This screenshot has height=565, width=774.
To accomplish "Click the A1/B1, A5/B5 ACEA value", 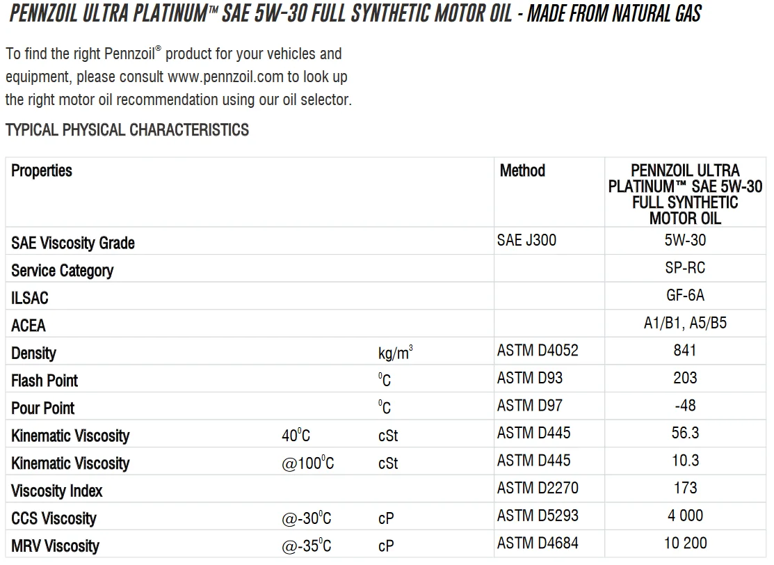I will click(685, 323).
